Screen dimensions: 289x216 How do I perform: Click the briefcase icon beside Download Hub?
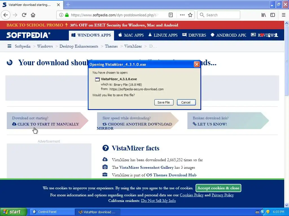point(105,174)
